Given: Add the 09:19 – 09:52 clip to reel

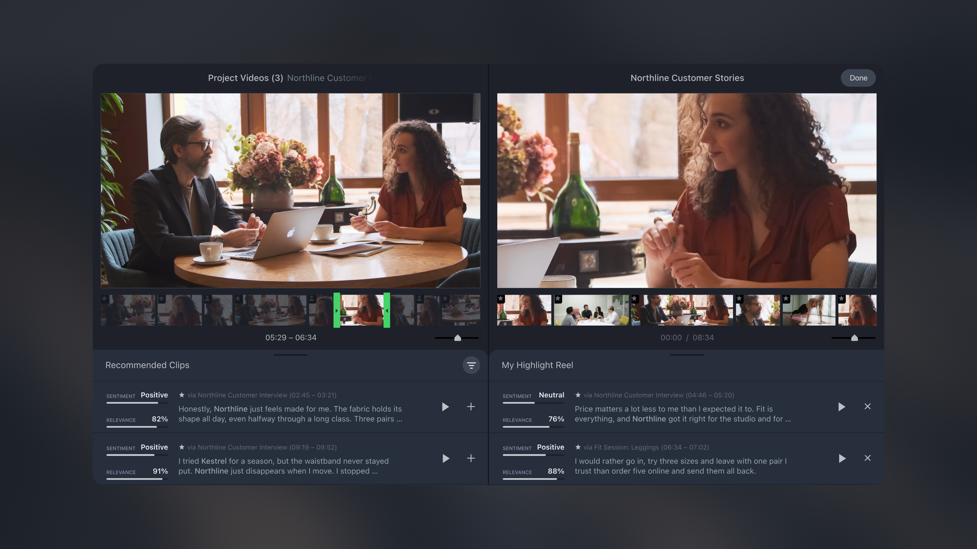Looking at the screenshot, I should point(471,458).
